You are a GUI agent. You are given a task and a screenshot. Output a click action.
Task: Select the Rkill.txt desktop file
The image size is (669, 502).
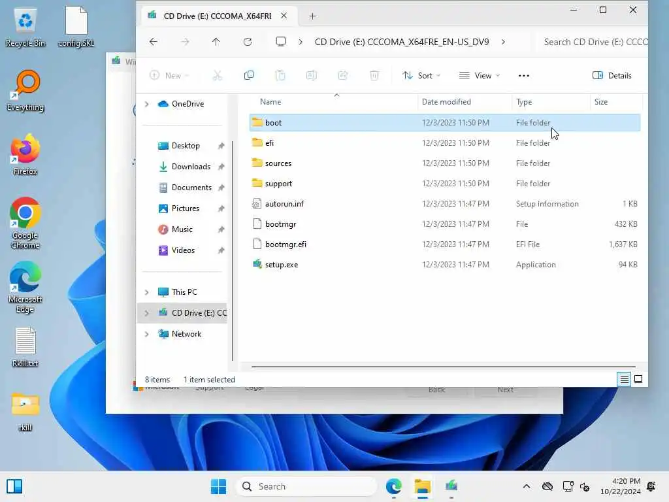25,347
